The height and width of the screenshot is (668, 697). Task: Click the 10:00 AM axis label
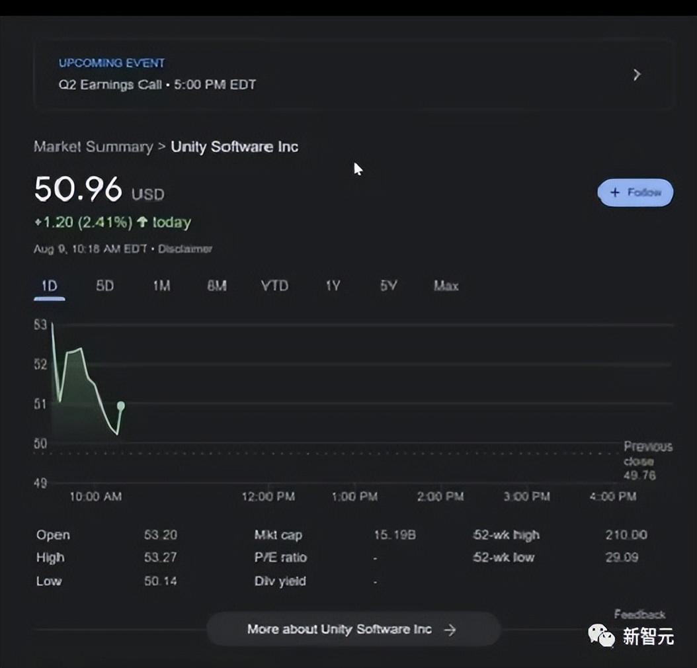point(96,497)
